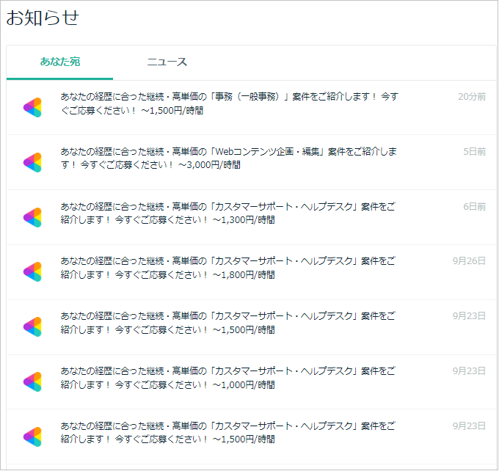Image resolution: width=499 pixels, height=471 pixels.
Task: Click the logo icon beside the ~1,000円/時間 notification
Action: tap(32, 381)
